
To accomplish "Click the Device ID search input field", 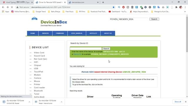I will 86,49.
